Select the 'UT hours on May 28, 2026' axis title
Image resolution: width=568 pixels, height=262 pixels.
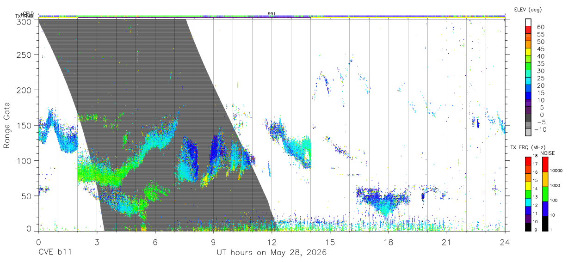point(272,253)
